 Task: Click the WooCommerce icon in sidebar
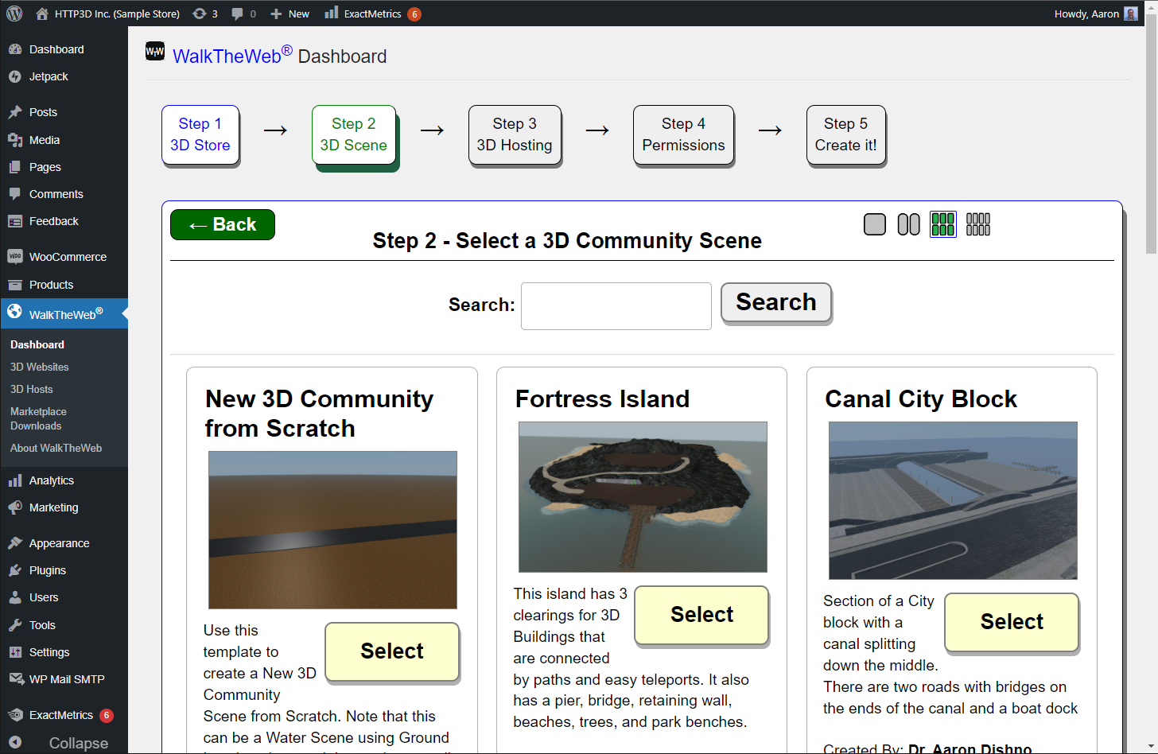(x=15, y=257)
